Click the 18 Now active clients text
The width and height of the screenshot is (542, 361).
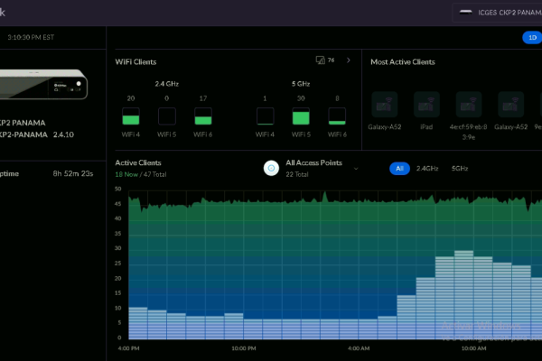tap(126, 174)
